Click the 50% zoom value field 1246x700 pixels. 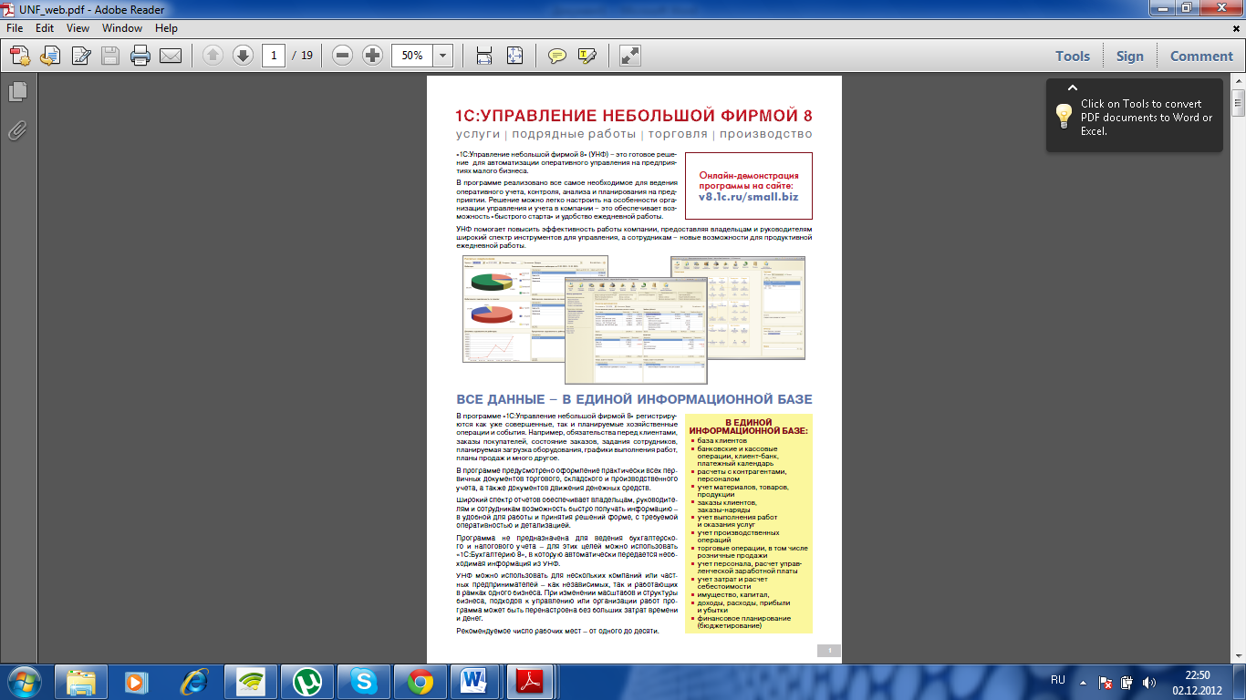click(x=412, y=56)
